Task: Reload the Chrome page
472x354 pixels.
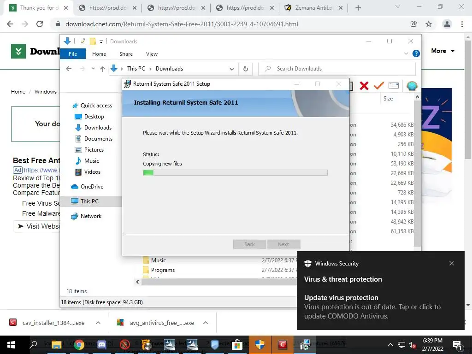Action: pos(40,24)
